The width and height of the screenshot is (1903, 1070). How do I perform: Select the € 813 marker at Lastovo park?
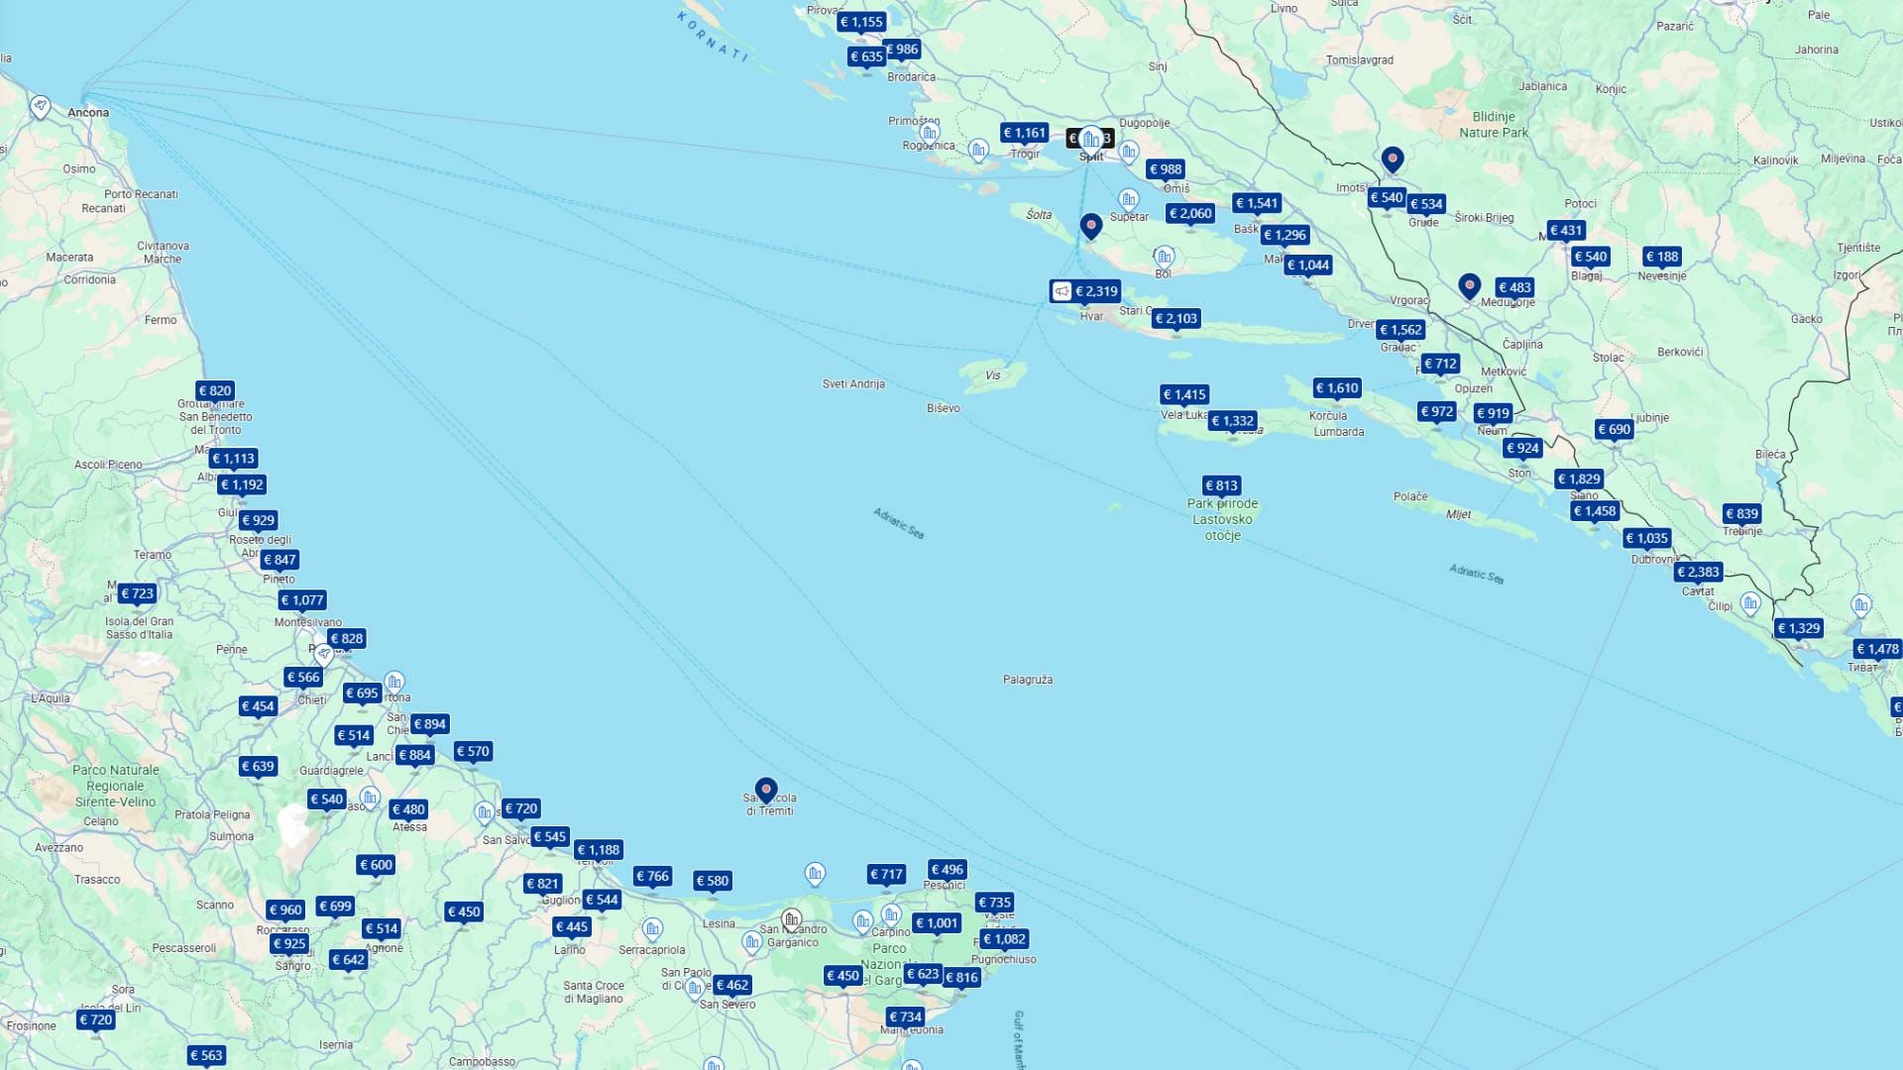[1222, 485]
